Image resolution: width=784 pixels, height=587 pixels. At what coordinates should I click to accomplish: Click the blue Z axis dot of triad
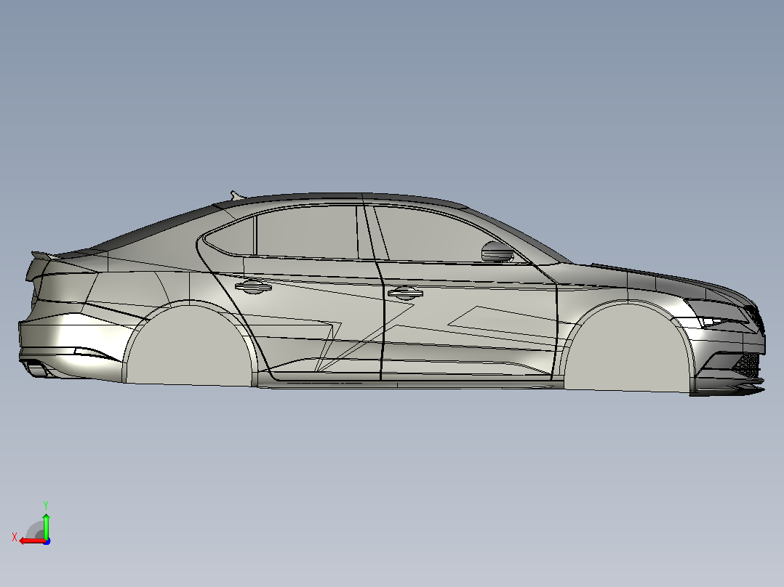point(47,541)
